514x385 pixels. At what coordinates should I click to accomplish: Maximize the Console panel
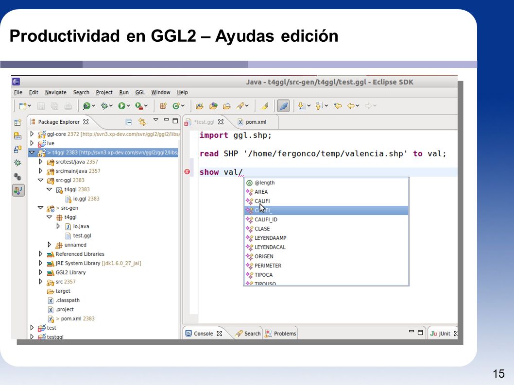[420, 333]
